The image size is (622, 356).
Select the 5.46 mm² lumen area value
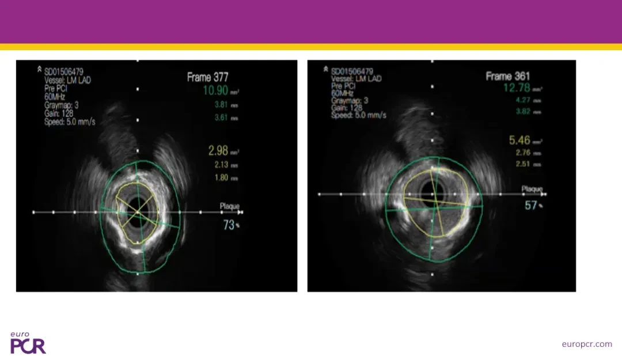tap(526, 140)
